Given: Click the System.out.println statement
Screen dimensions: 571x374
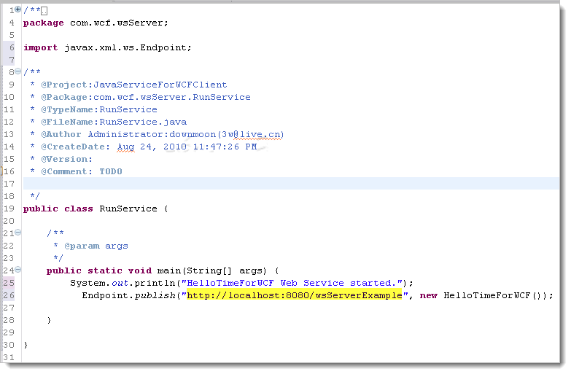Looking at the screenshot, I should click(241, 284).
